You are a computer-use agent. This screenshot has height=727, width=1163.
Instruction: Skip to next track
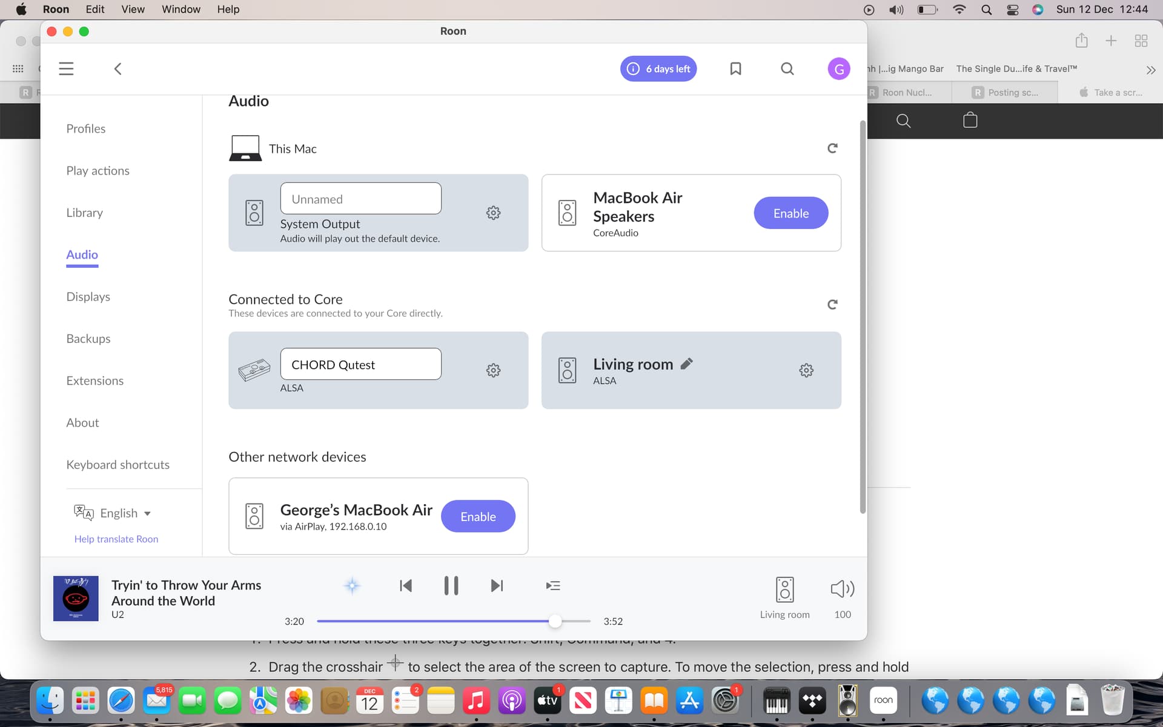pos(497,586)
